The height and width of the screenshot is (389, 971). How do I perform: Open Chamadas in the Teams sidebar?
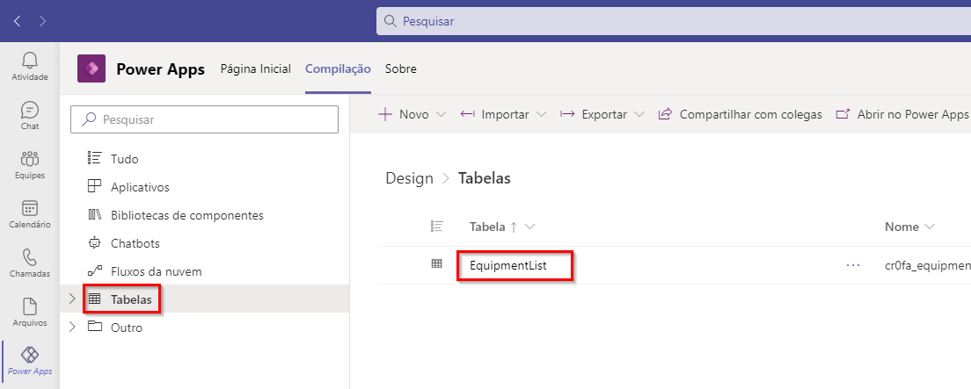[30, 263]
